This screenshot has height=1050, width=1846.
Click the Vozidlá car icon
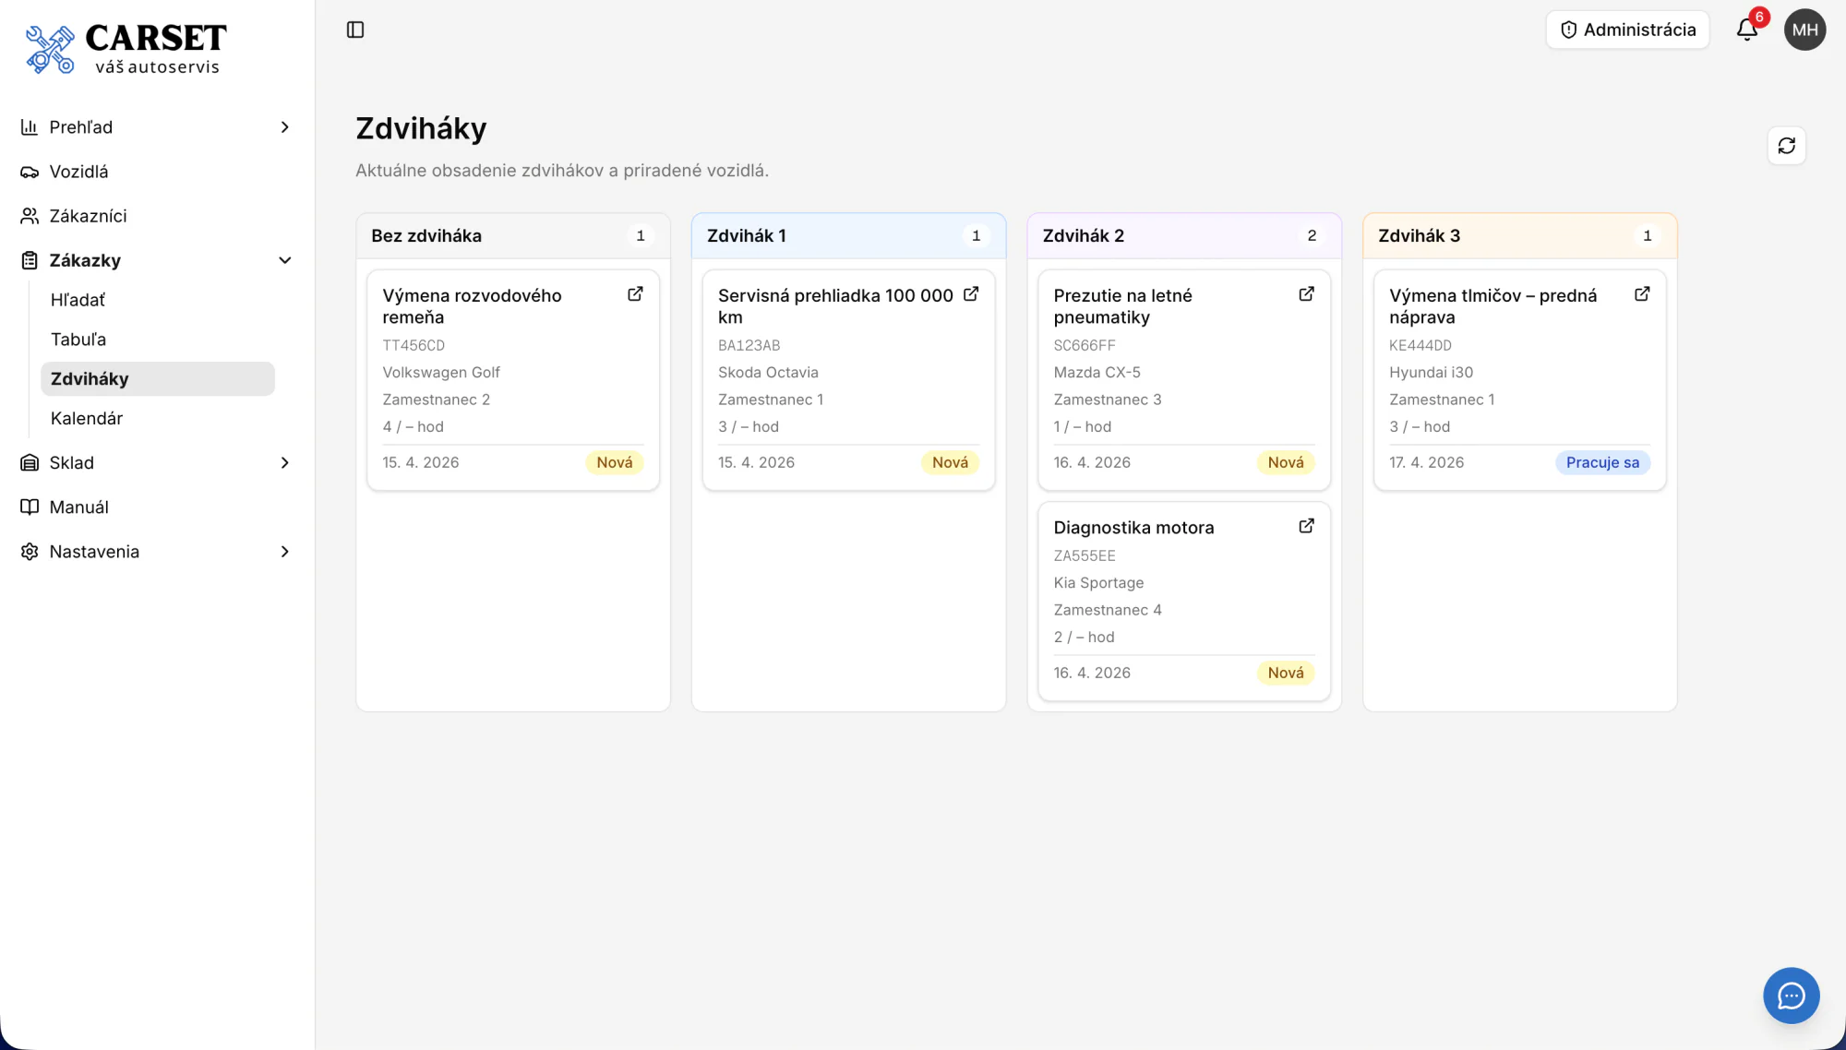click(x=30, y=172)
